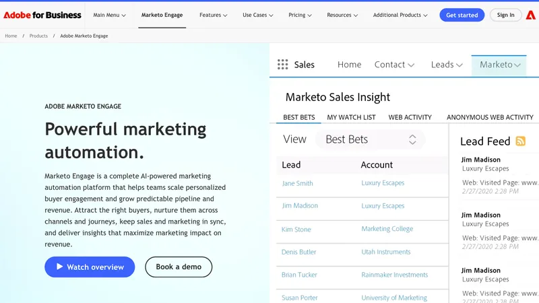
Task: Open the Best Bets view selector
Action: pos(370,139)
